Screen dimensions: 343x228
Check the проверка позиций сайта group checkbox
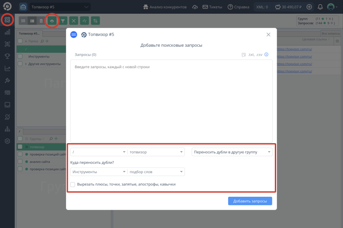click(x=20, y=154)
